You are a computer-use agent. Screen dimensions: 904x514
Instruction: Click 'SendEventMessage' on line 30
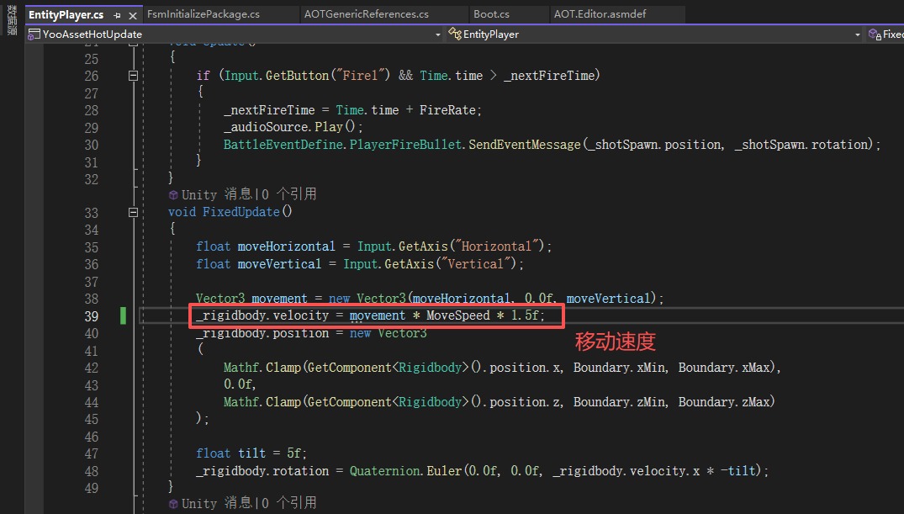click(x=524, y=144)
